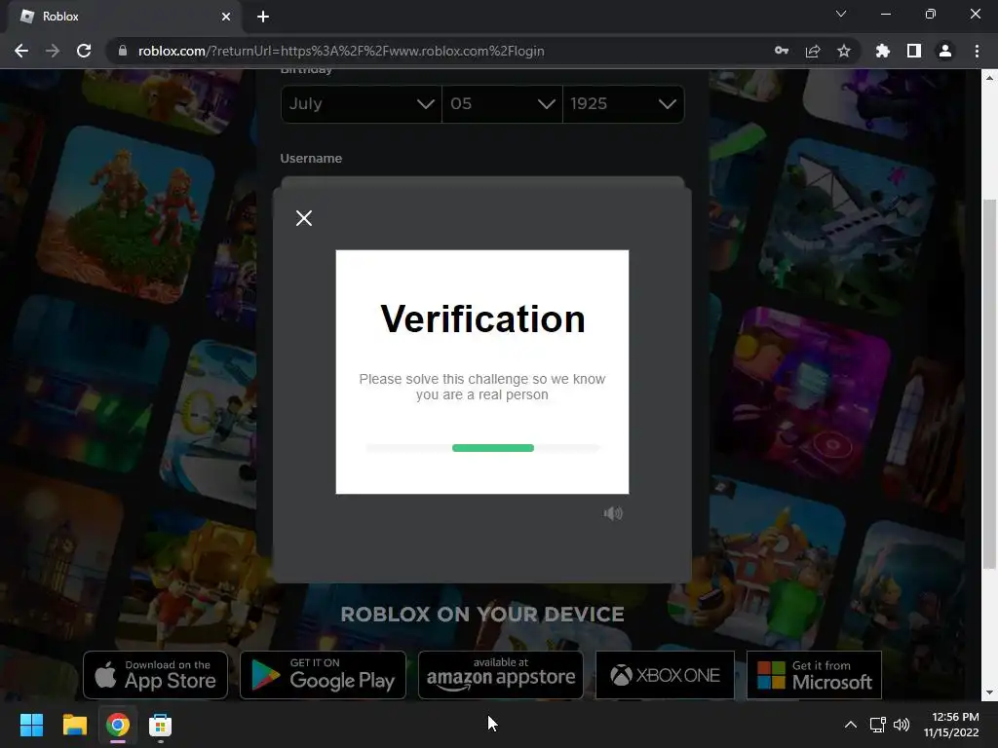Select the Roblox browser tab
Image resolution: width=998 pixels, height=748 pixels.
pos(124,17)
